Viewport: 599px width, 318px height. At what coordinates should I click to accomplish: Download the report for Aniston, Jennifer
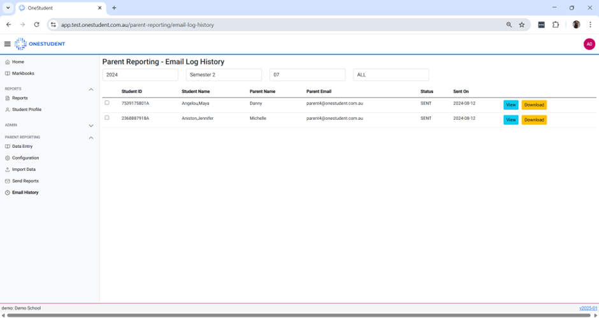click(534, 120)
